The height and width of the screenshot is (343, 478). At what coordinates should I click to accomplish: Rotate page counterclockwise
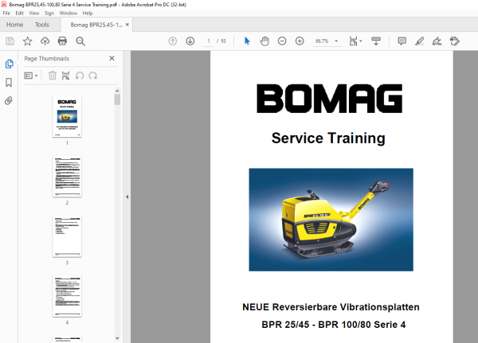(80, 76)
